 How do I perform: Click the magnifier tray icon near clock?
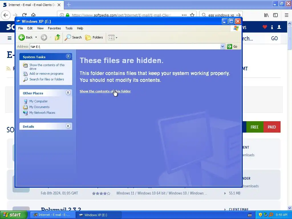pos(271,215)
